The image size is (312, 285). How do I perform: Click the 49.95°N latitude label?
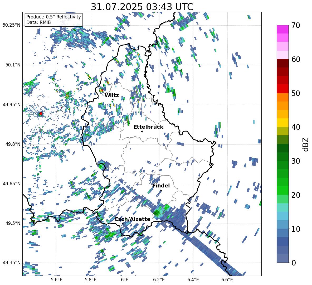[x=12, y=104]
